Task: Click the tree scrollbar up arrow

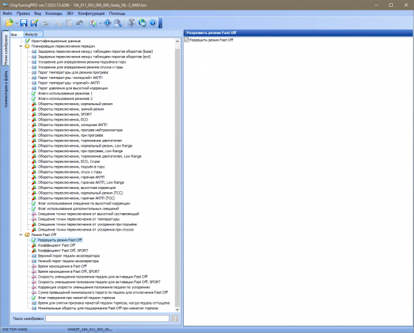Action: tap(178, 42)
